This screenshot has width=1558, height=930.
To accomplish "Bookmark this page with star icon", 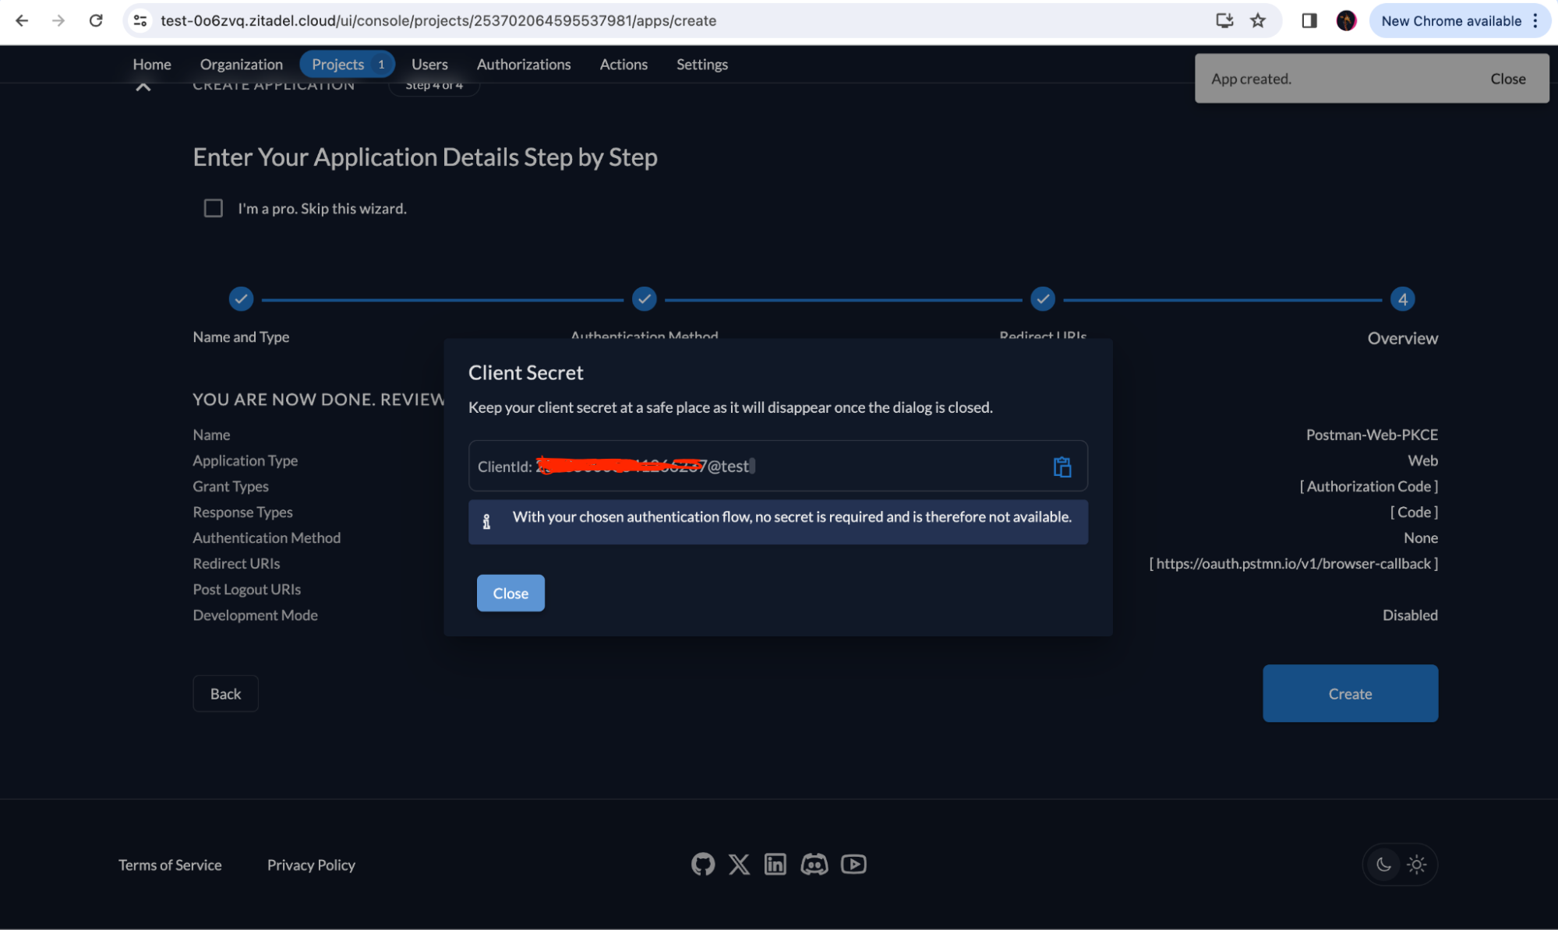I will point(1258,21).
